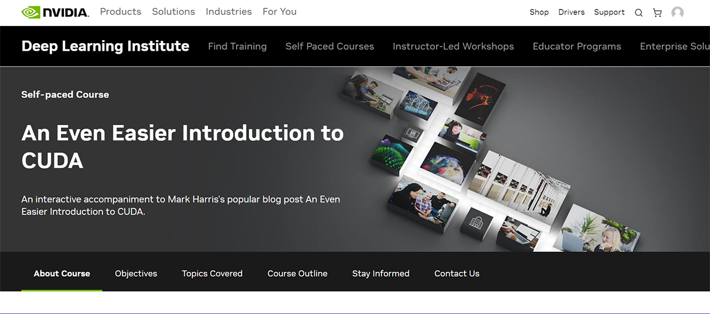Click the NVIDIA logo
The image size is (710, 314).
coord(55,12)
